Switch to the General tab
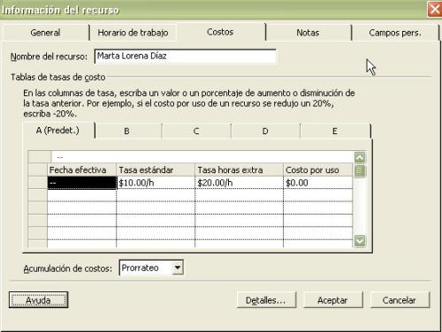This screenshot has height=332, width=442. coord(45,33)
